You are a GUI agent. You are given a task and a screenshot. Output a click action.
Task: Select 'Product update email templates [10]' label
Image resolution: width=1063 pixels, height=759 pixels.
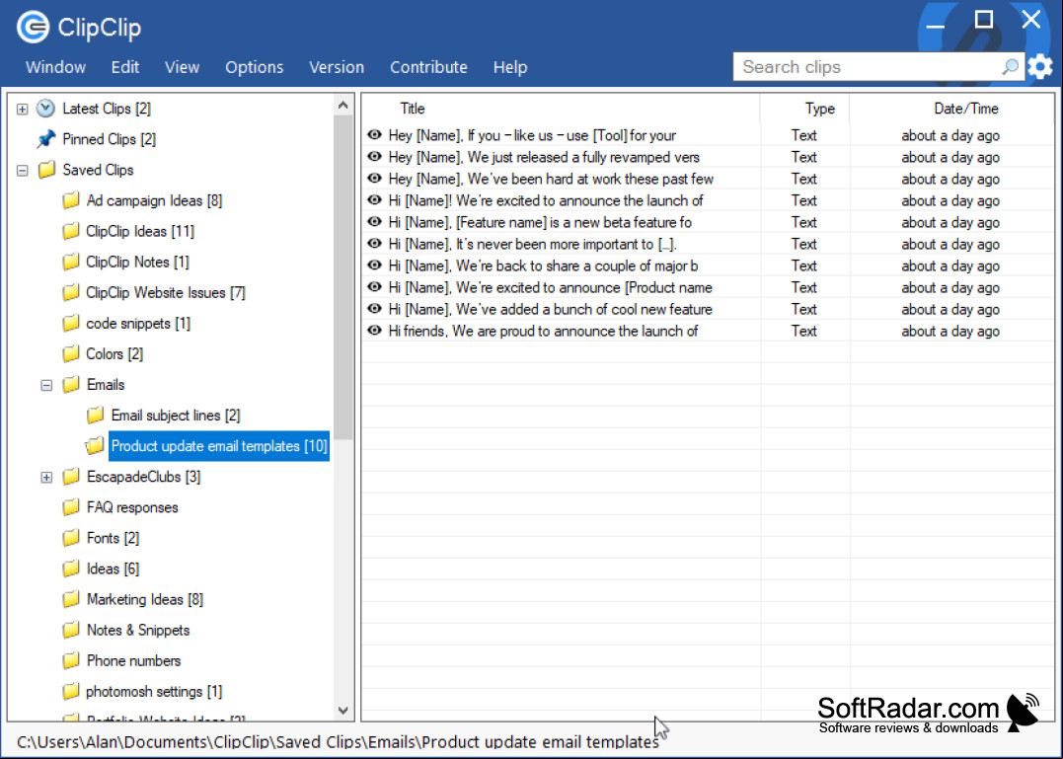point(219,446)
